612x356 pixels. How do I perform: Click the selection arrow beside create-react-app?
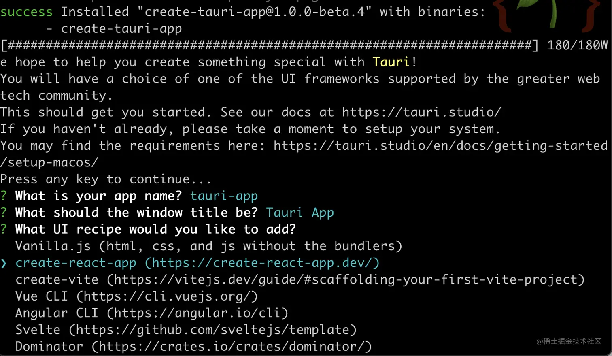(x=4, y=264)
